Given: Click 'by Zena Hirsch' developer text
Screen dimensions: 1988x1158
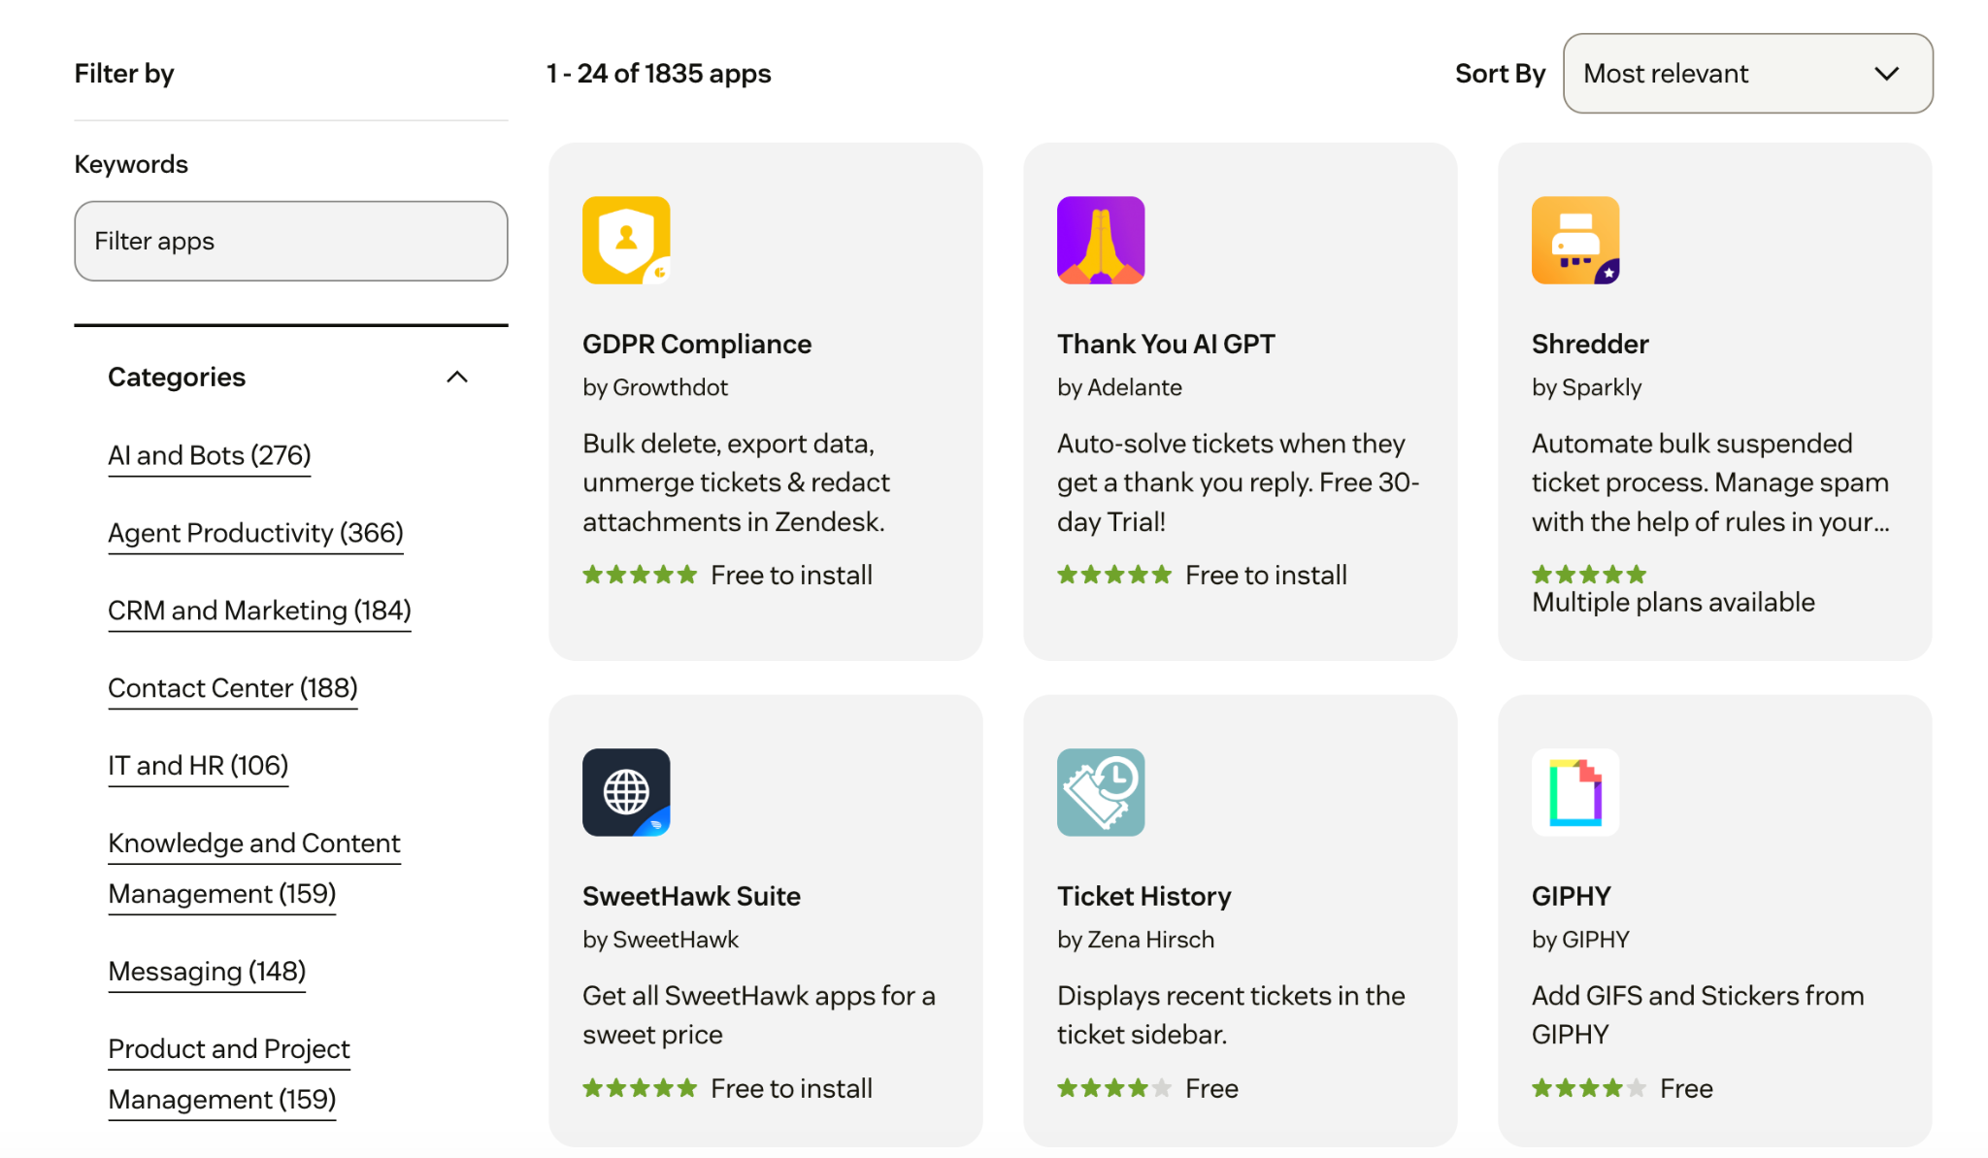Looking at the screenshot, I should [1136, 940].
